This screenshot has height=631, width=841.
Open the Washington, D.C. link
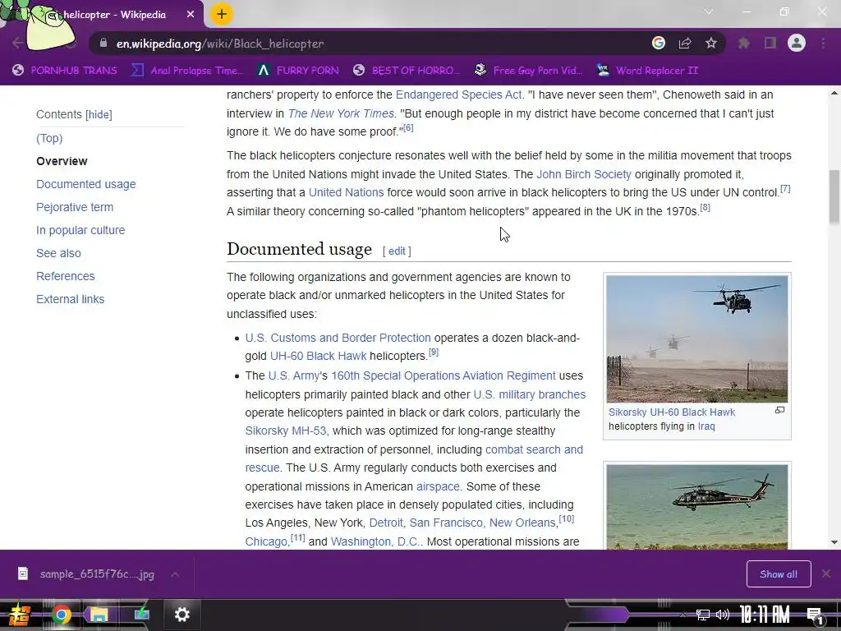tap(375, 542)
